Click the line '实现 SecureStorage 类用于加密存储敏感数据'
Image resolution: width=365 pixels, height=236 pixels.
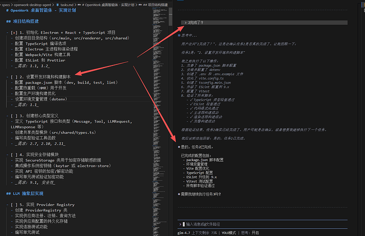(x=58, y=161)
